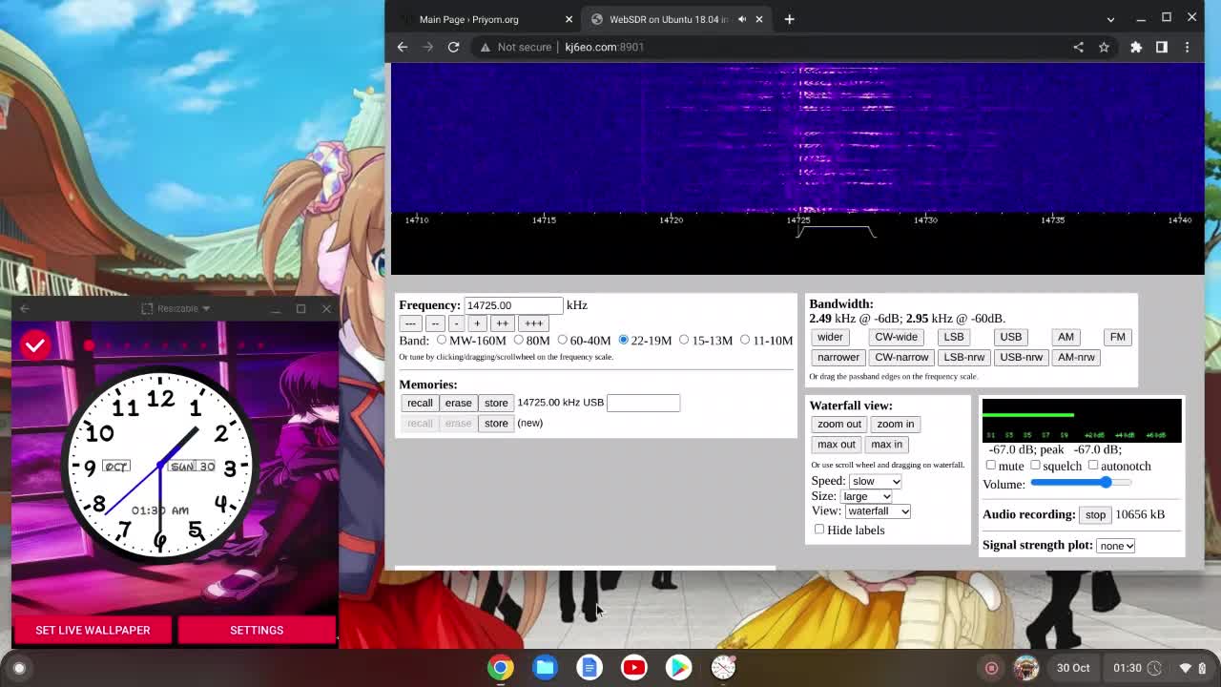Open Chrome from the shelf
This screenshot has width=1221, height=687.
(x=501, y=668)
